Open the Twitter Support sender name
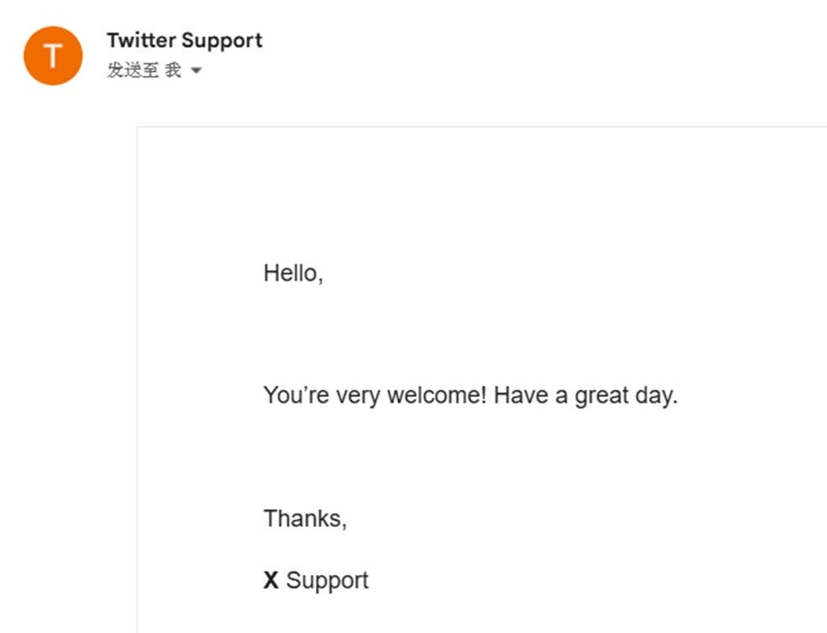 click(185, 40)
